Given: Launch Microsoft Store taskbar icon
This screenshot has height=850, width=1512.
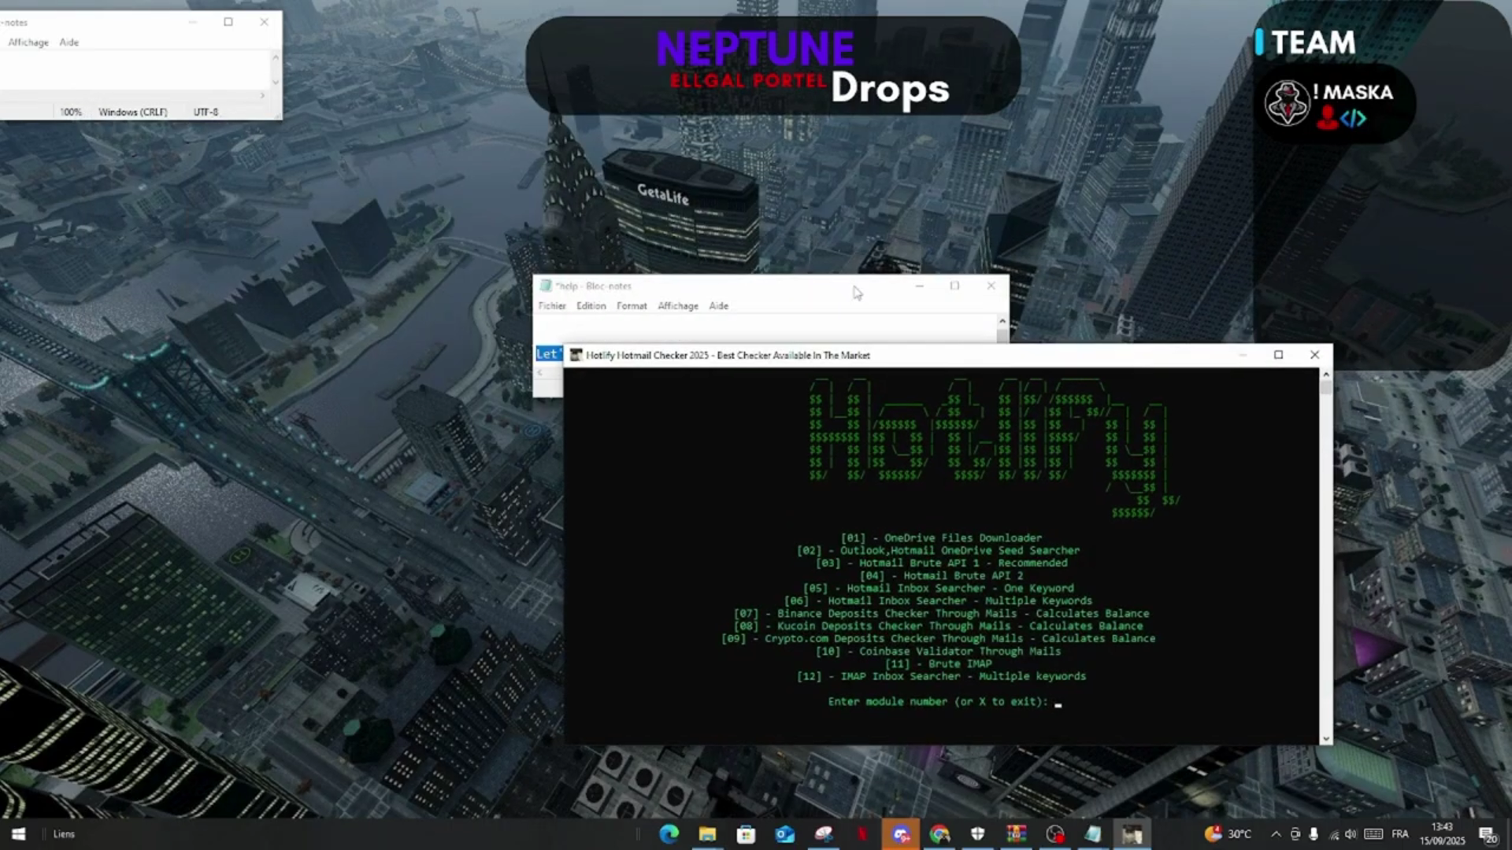Looking at the screenshot, I should [x=746, y=834].
